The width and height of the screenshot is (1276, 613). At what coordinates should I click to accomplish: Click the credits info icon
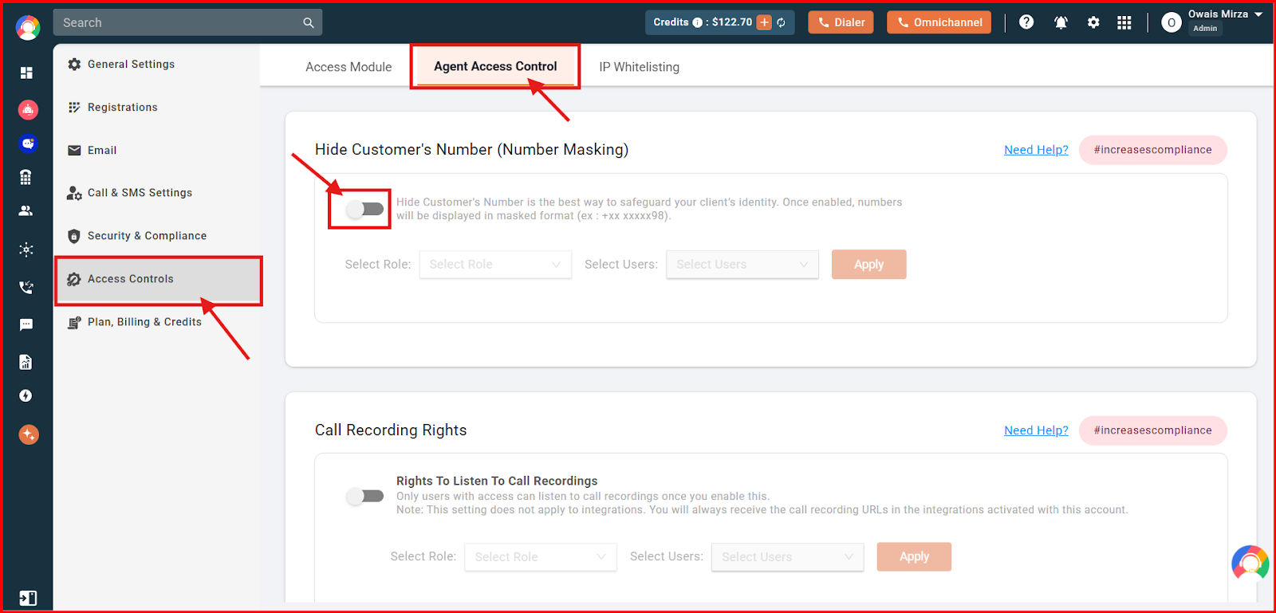[x=698, y=22]
